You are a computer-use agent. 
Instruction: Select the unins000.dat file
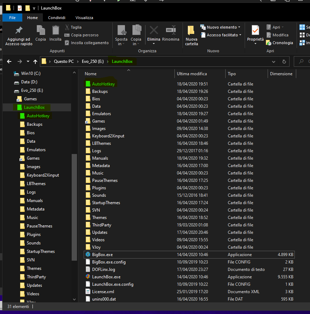coord(104,299)
